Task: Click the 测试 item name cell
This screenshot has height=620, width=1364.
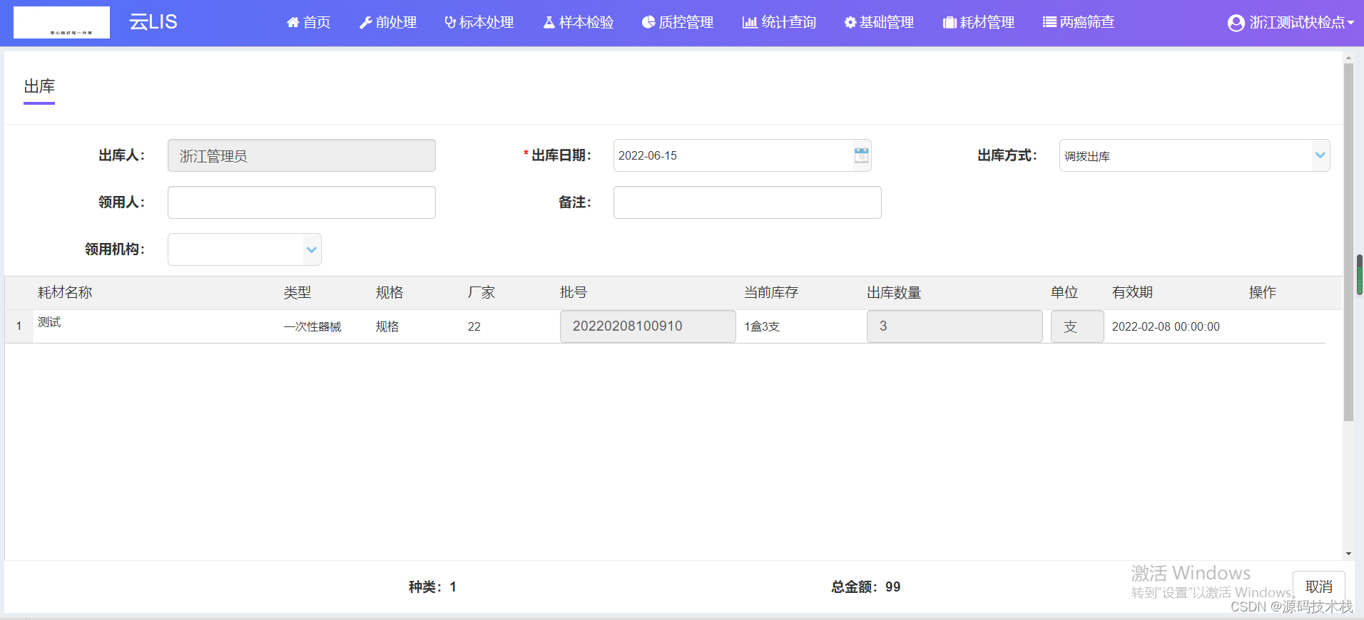Action: coord(49,322)
